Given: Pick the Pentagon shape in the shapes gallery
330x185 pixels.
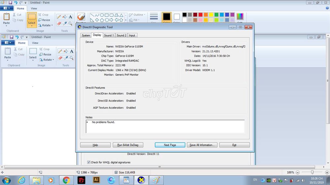Looking at the screenshot, I should pos(102,20).
